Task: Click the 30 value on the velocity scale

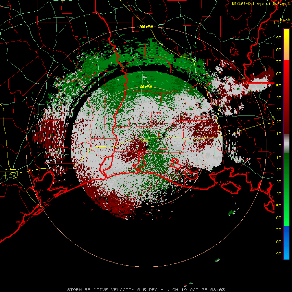Action: [x=279, y=110]
